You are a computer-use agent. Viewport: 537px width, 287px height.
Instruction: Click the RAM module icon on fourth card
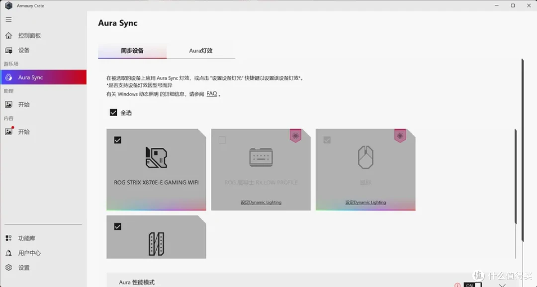point(156,244)
